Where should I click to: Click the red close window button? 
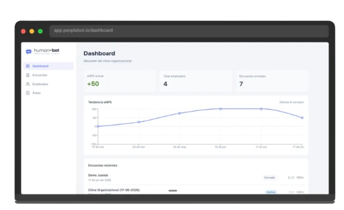coord(23,31)
